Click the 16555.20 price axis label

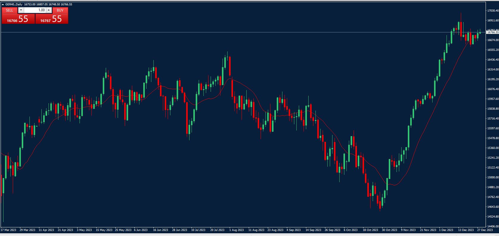[493, 50]
